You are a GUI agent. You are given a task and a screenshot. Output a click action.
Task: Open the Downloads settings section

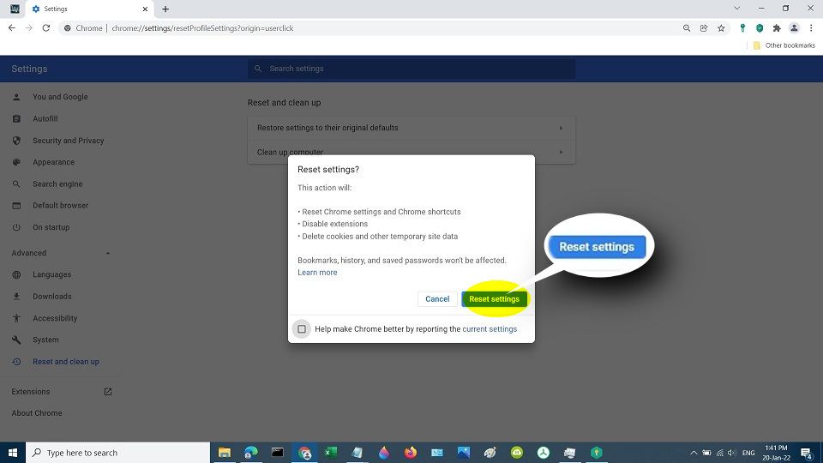(x=52, y=297)
